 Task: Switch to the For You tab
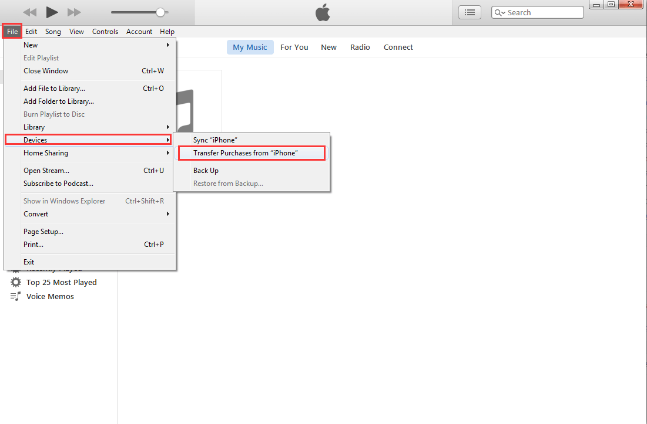pos(294,48)
